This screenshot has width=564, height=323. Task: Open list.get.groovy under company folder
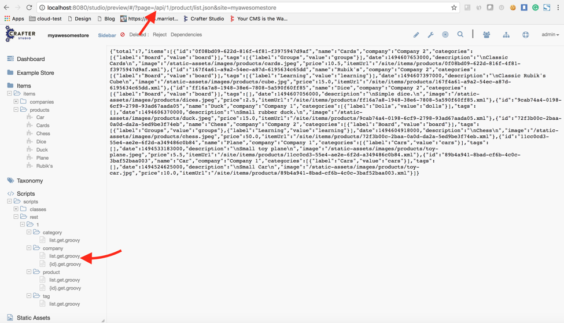coord(64,256)
